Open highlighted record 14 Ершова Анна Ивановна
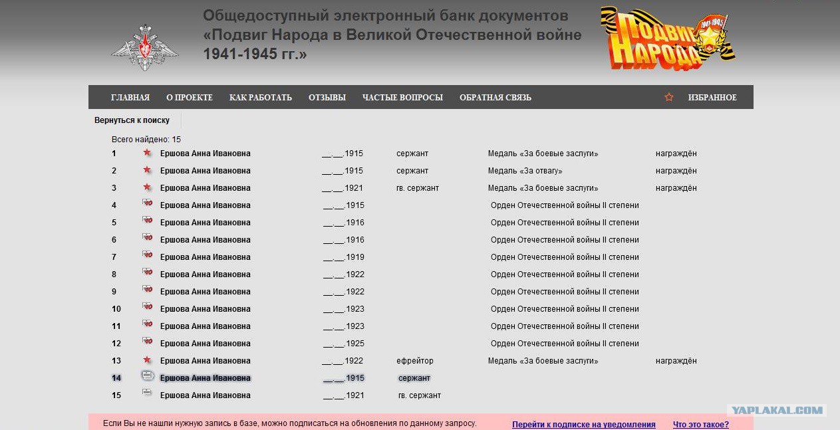Screen dimensions: 840x430 (206, 378)
